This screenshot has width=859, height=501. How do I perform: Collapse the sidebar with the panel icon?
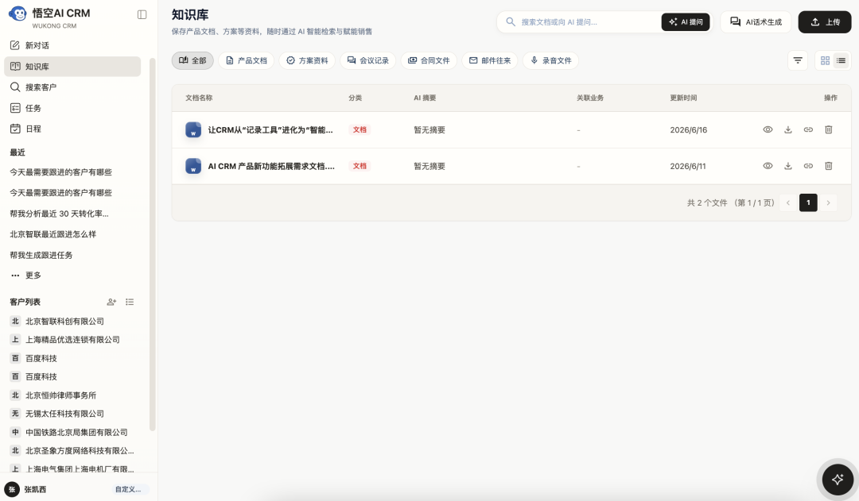(142, 15)
